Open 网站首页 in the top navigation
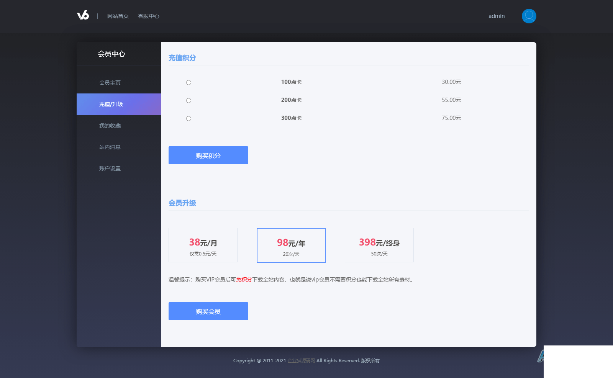This screenshot has width=613, height=378. 118,16
